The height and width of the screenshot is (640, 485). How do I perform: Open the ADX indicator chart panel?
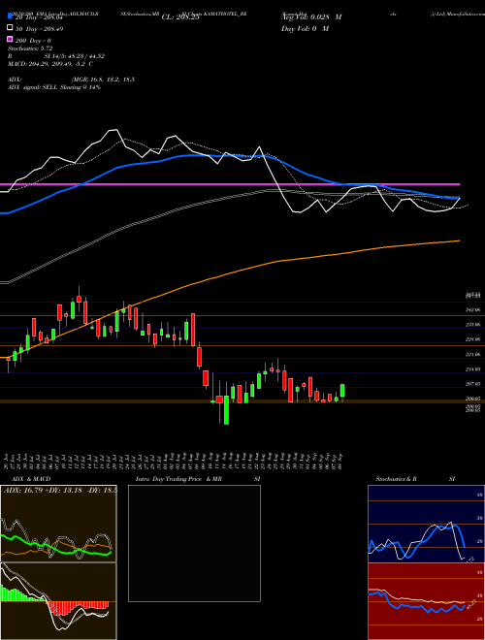pos(58,524)
